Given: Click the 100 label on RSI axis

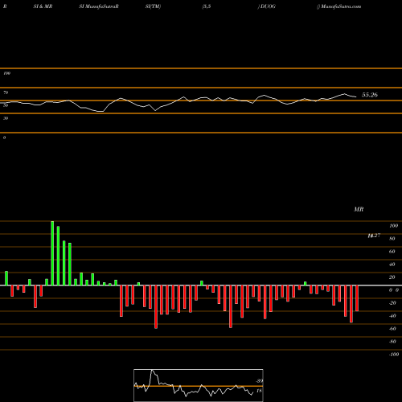Looking at the screenshot, I should pos(7,73).
